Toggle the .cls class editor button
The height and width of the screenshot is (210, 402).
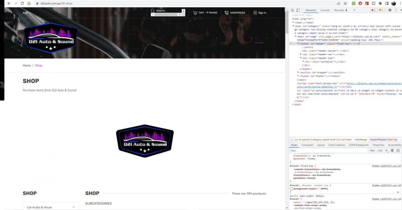coord(380,151)
